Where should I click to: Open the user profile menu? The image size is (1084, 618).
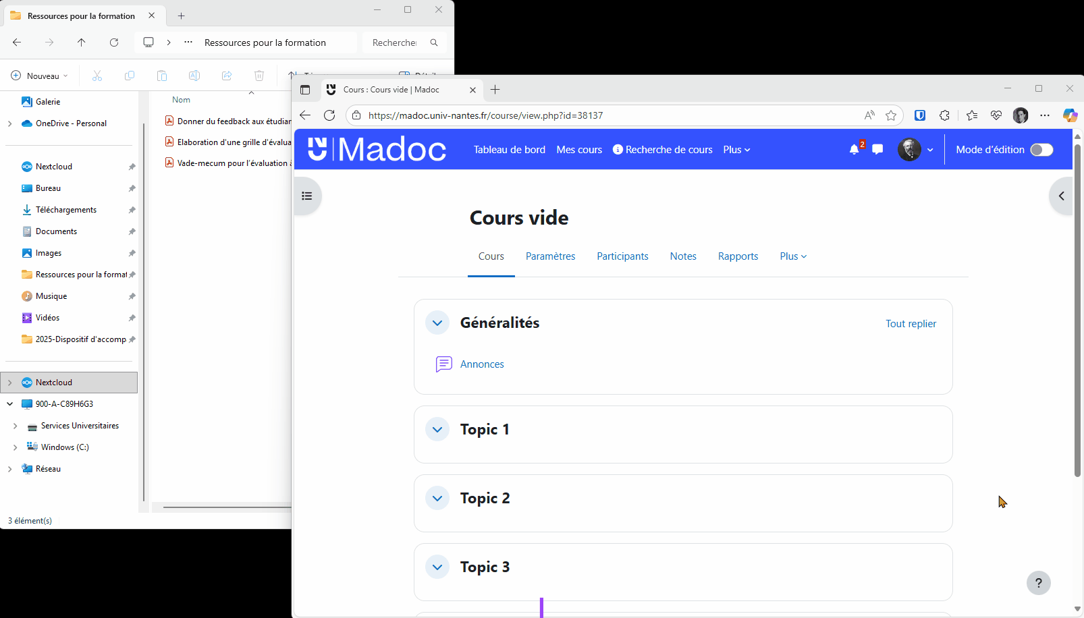point(915,150)
